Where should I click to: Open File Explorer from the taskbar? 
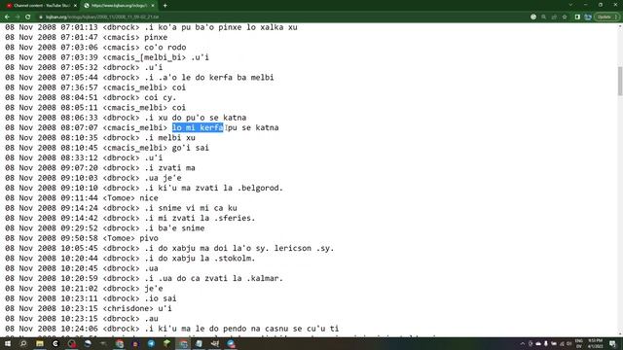tap(40, 343)
